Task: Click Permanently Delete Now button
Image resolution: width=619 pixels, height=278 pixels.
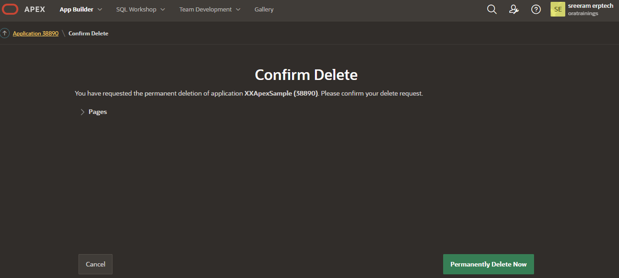Action: [488, 264]
